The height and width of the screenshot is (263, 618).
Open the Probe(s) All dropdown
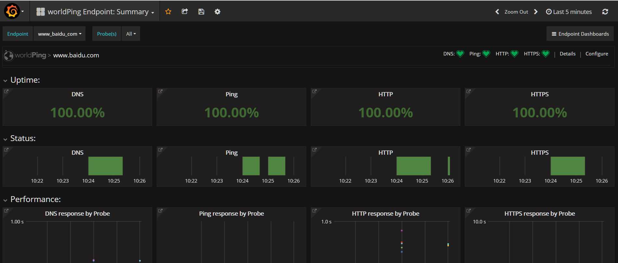(x=131, y=34)
